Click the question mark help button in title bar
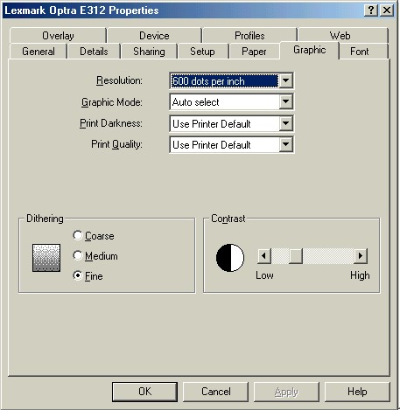400x410 pixels. [371, 10]
